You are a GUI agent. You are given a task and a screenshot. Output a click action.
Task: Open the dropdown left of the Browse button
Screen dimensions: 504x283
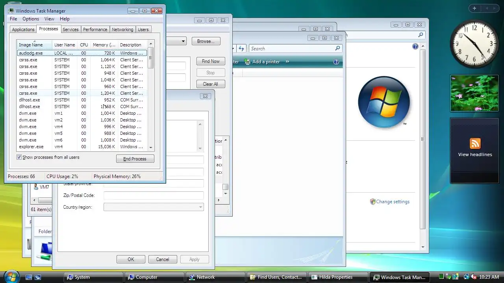pos(183,41)
